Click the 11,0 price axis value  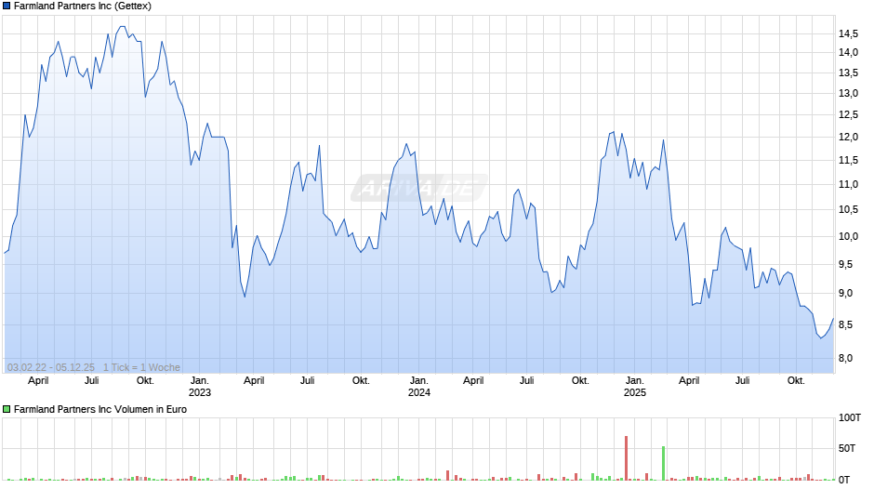point(848,185)
